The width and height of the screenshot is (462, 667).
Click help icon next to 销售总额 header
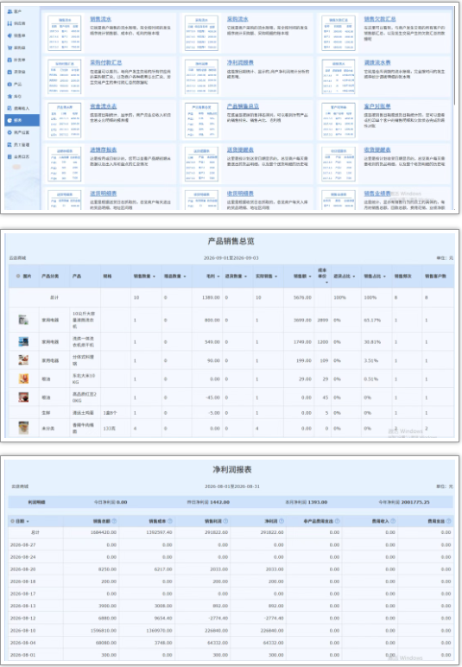[114, 521]
